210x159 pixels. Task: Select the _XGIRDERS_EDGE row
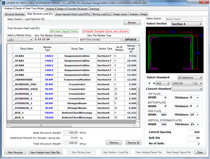(x=72, y=89)
